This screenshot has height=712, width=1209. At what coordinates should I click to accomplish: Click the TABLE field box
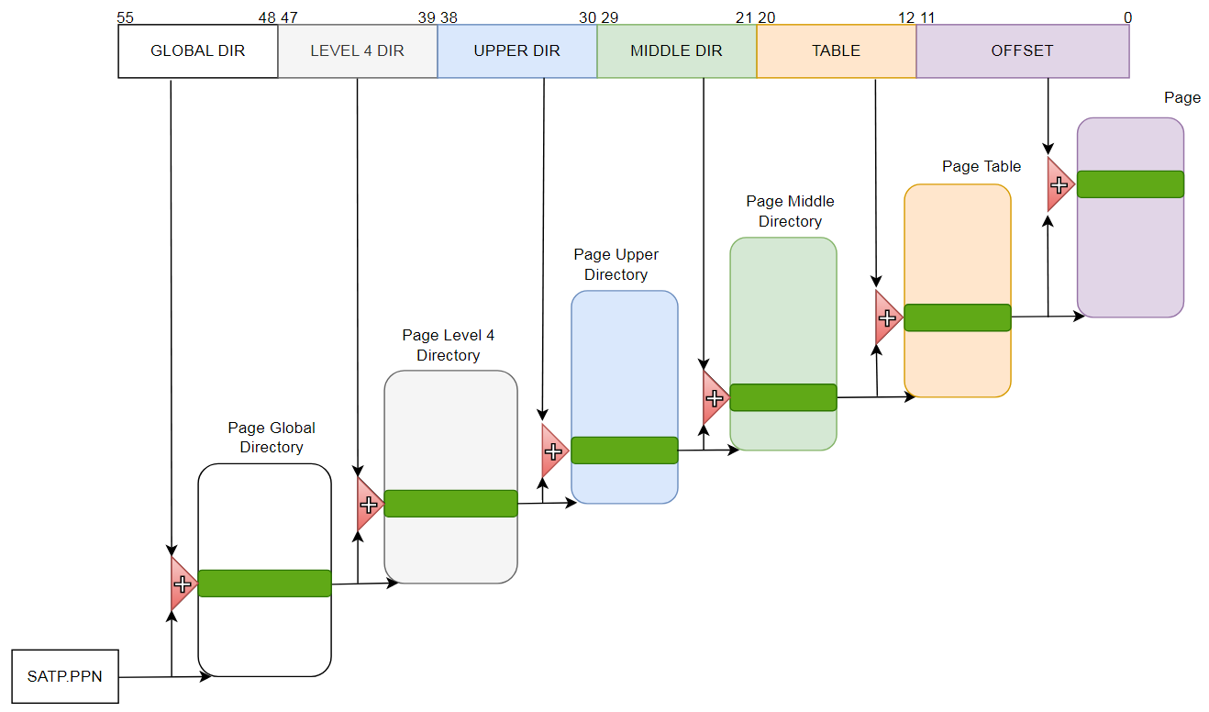(837, 51)
